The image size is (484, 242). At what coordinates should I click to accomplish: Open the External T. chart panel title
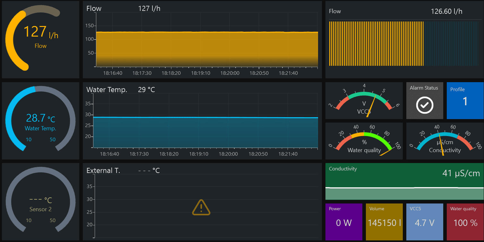pos(103,170)
